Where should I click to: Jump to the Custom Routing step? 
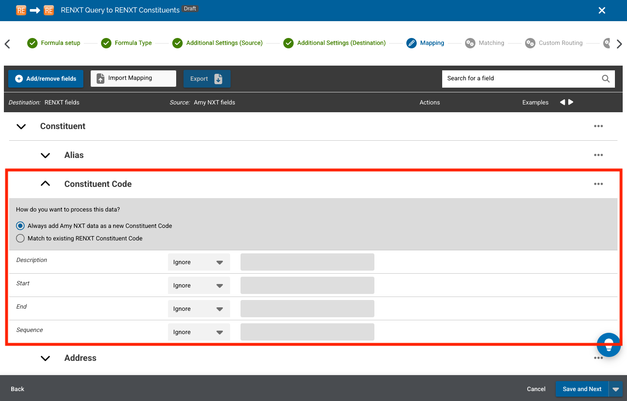(554, 43)
